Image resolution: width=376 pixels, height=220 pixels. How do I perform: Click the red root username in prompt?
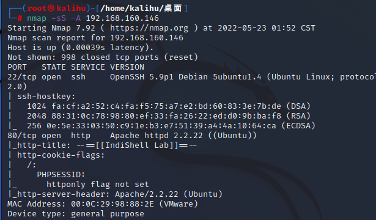click(37, 9)
